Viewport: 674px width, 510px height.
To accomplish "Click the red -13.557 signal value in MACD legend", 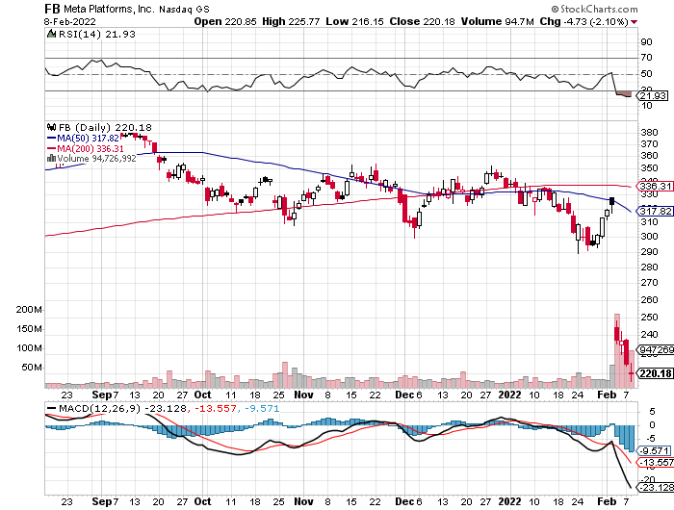I will click(216, 409).
